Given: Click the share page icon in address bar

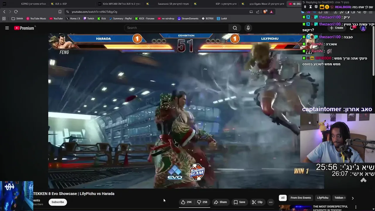Looking at the screenshot, I should (x=258, y=12).
